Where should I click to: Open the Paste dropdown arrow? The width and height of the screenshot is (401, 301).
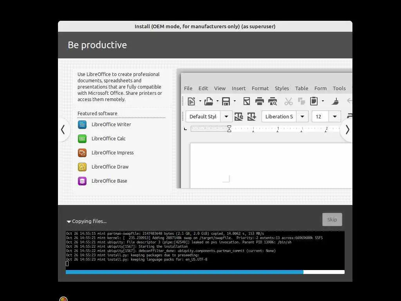(323, 101)
